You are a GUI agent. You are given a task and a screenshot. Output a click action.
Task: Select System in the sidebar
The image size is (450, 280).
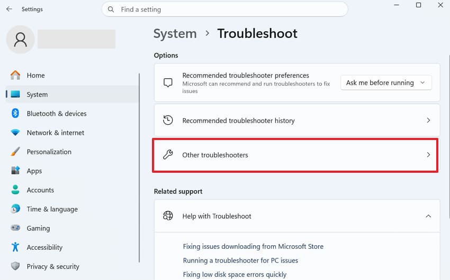37,94
